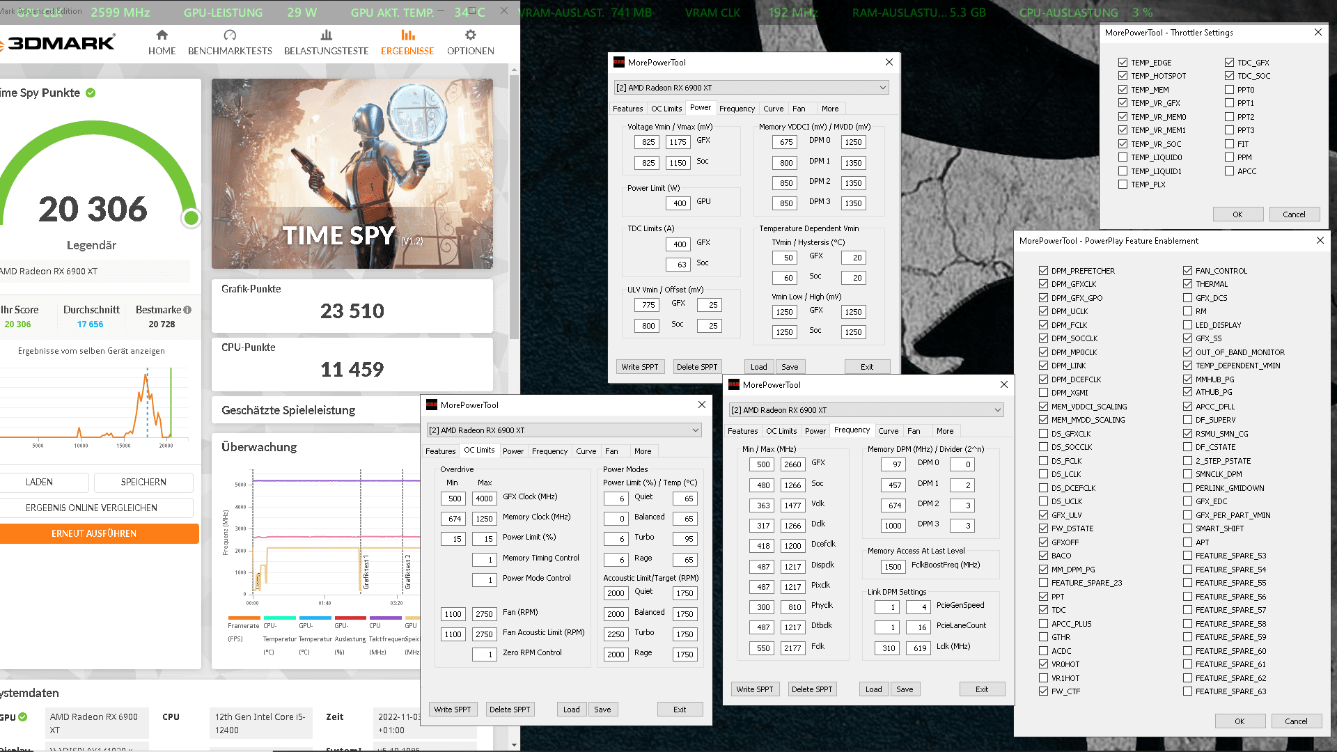Screen dimensions: 1337x752
Task: Toggle TEMP_EDGE checkbox in Throttler Settings
Action: click(1123, 63)
